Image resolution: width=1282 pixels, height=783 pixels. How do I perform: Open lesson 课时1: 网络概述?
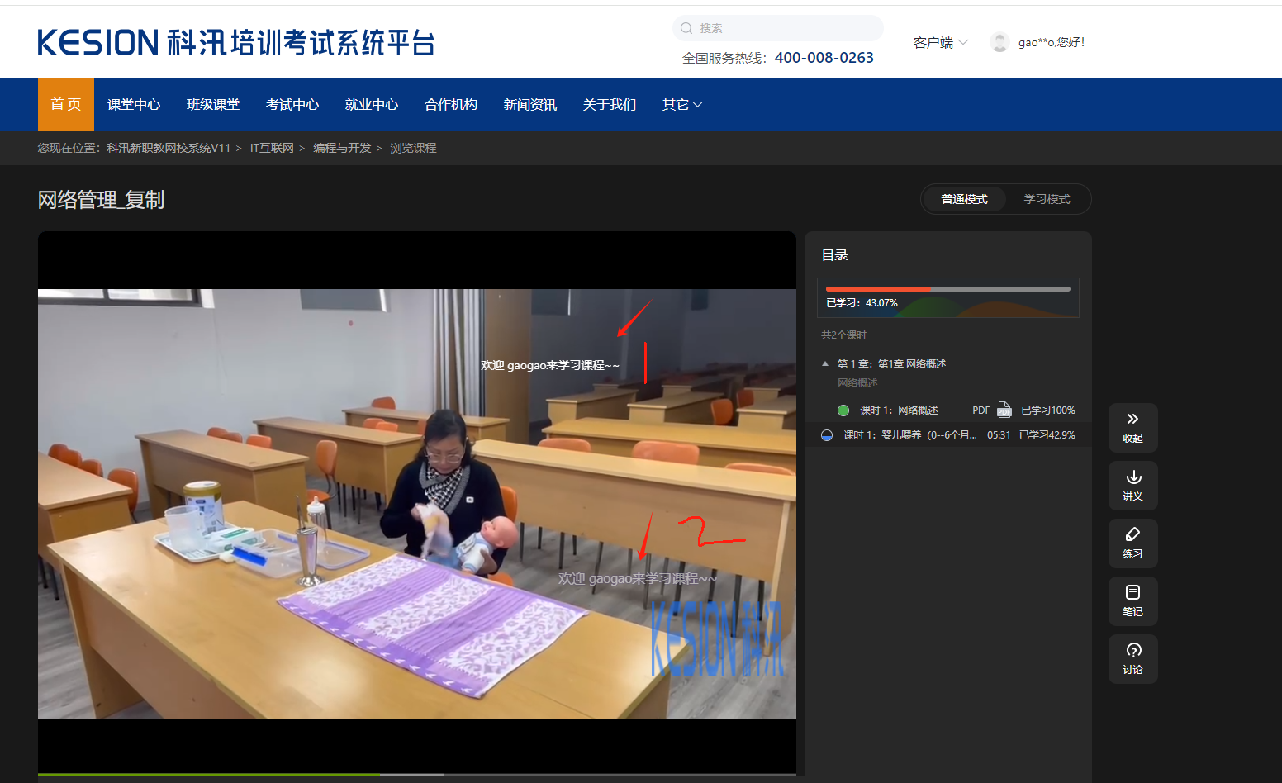tap(899, 410)
